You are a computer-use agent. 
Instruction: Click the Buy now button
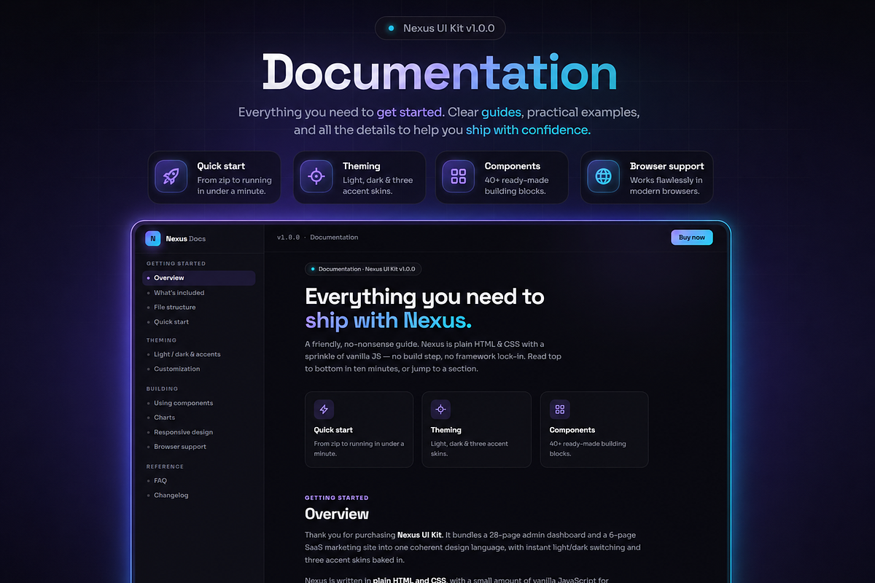point(692,238)
